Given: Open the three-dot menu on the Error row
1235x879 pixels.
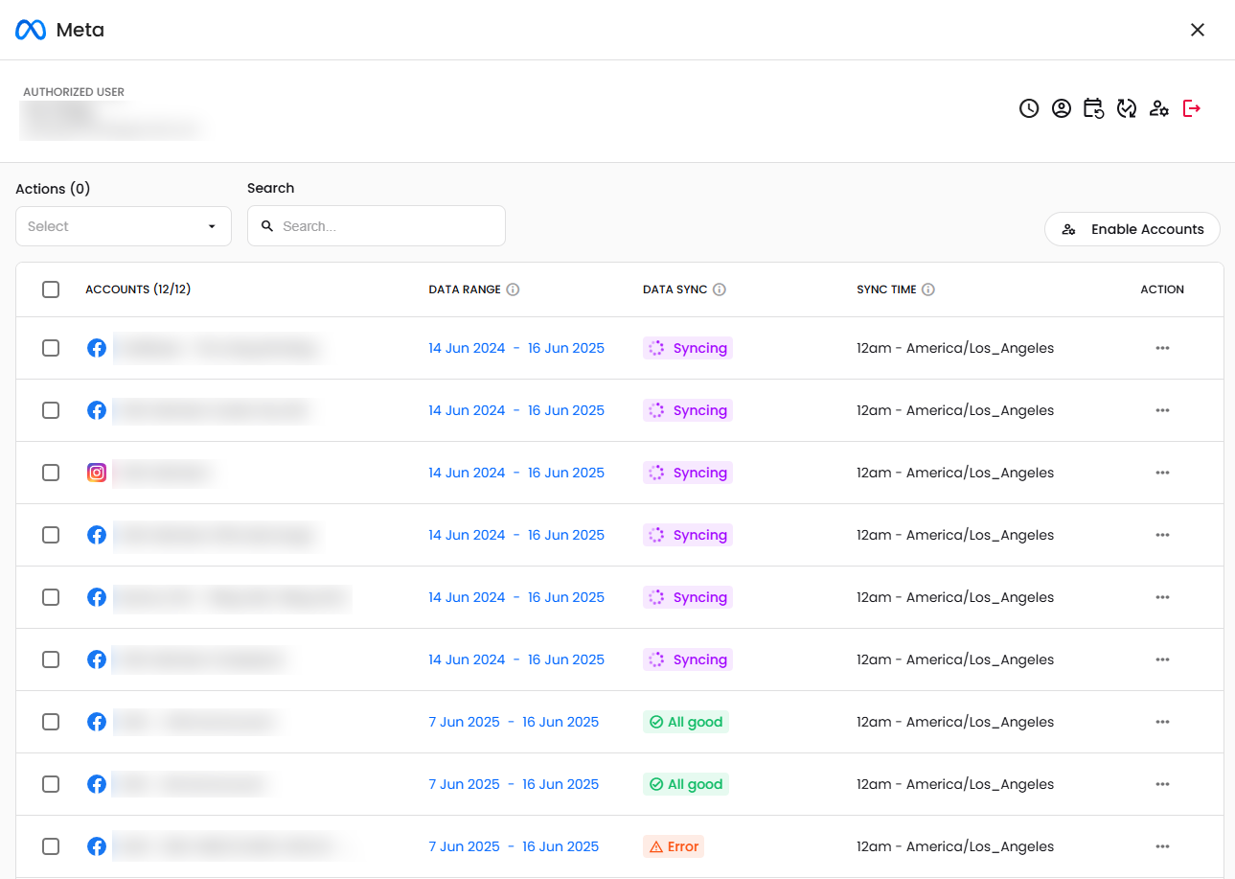Looking at the screenshot, I should [1162, 846].
